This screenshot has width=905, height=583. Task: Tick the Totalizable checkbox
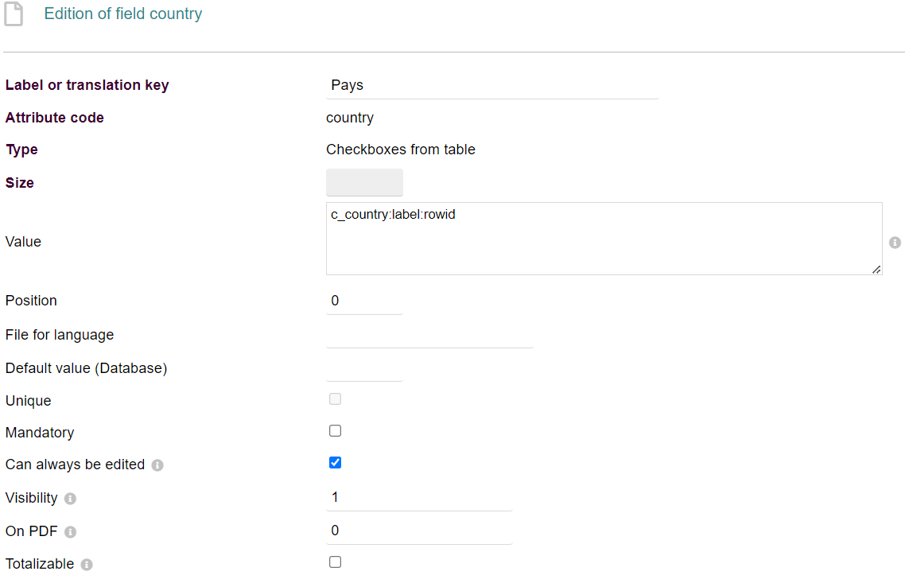(335, 562)
